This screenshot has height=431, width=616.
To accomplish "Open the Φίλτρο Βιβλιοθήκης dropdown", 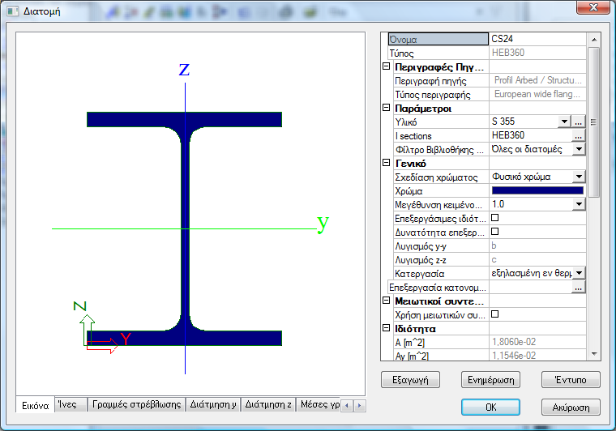I will [x=579, y=149].
